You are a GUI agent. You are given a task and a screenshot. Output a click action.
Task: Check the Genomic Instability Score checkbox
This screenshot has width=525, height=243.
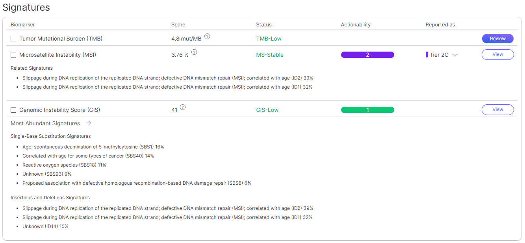(x=13, y=110)
